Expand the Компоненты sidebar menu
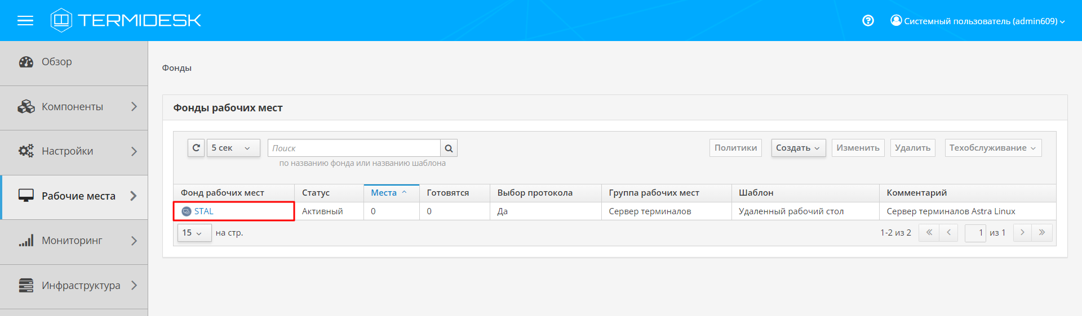The width and height of the screenshot is (1082, 316). (73, 107)
